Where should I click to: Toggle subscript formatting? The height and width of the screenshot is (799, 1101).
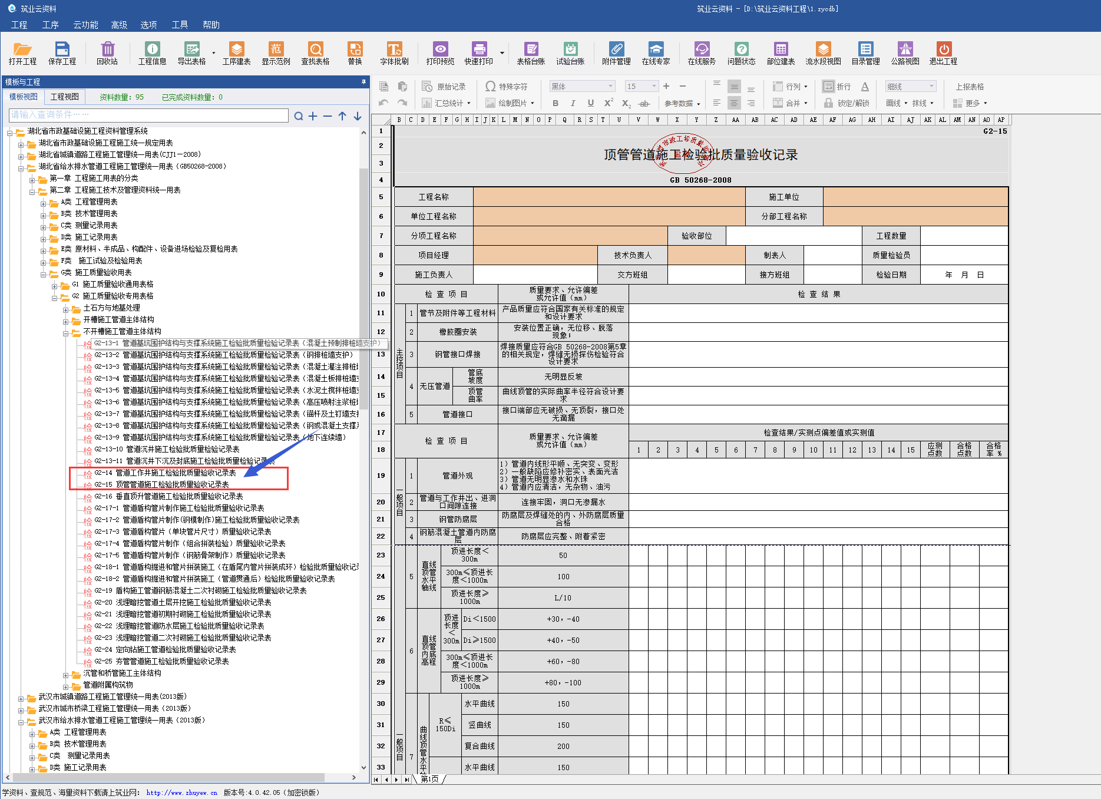[x=627, y=103]
